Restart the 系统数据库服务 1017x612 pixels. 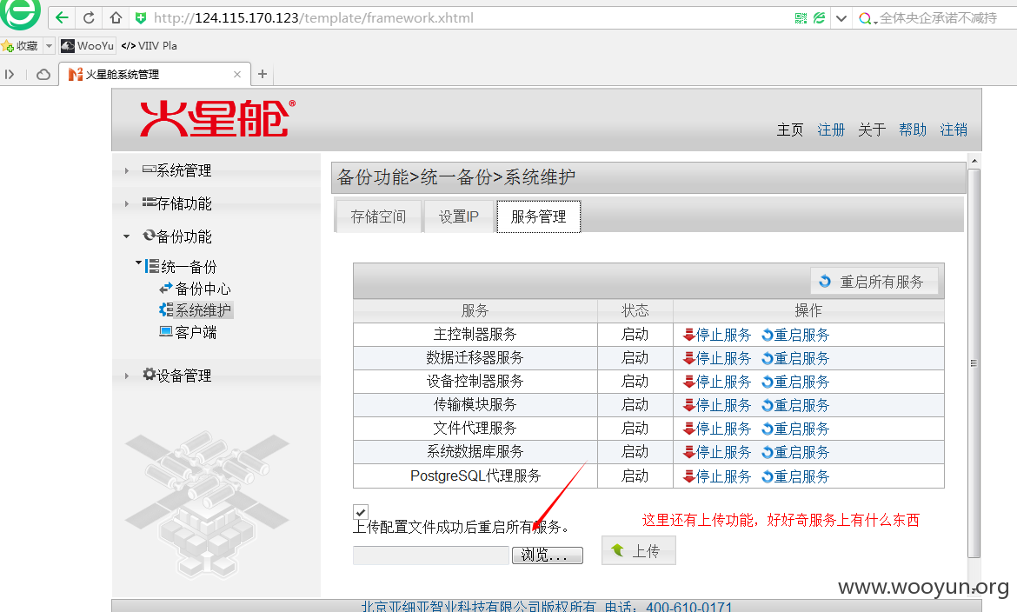[795, 452]
